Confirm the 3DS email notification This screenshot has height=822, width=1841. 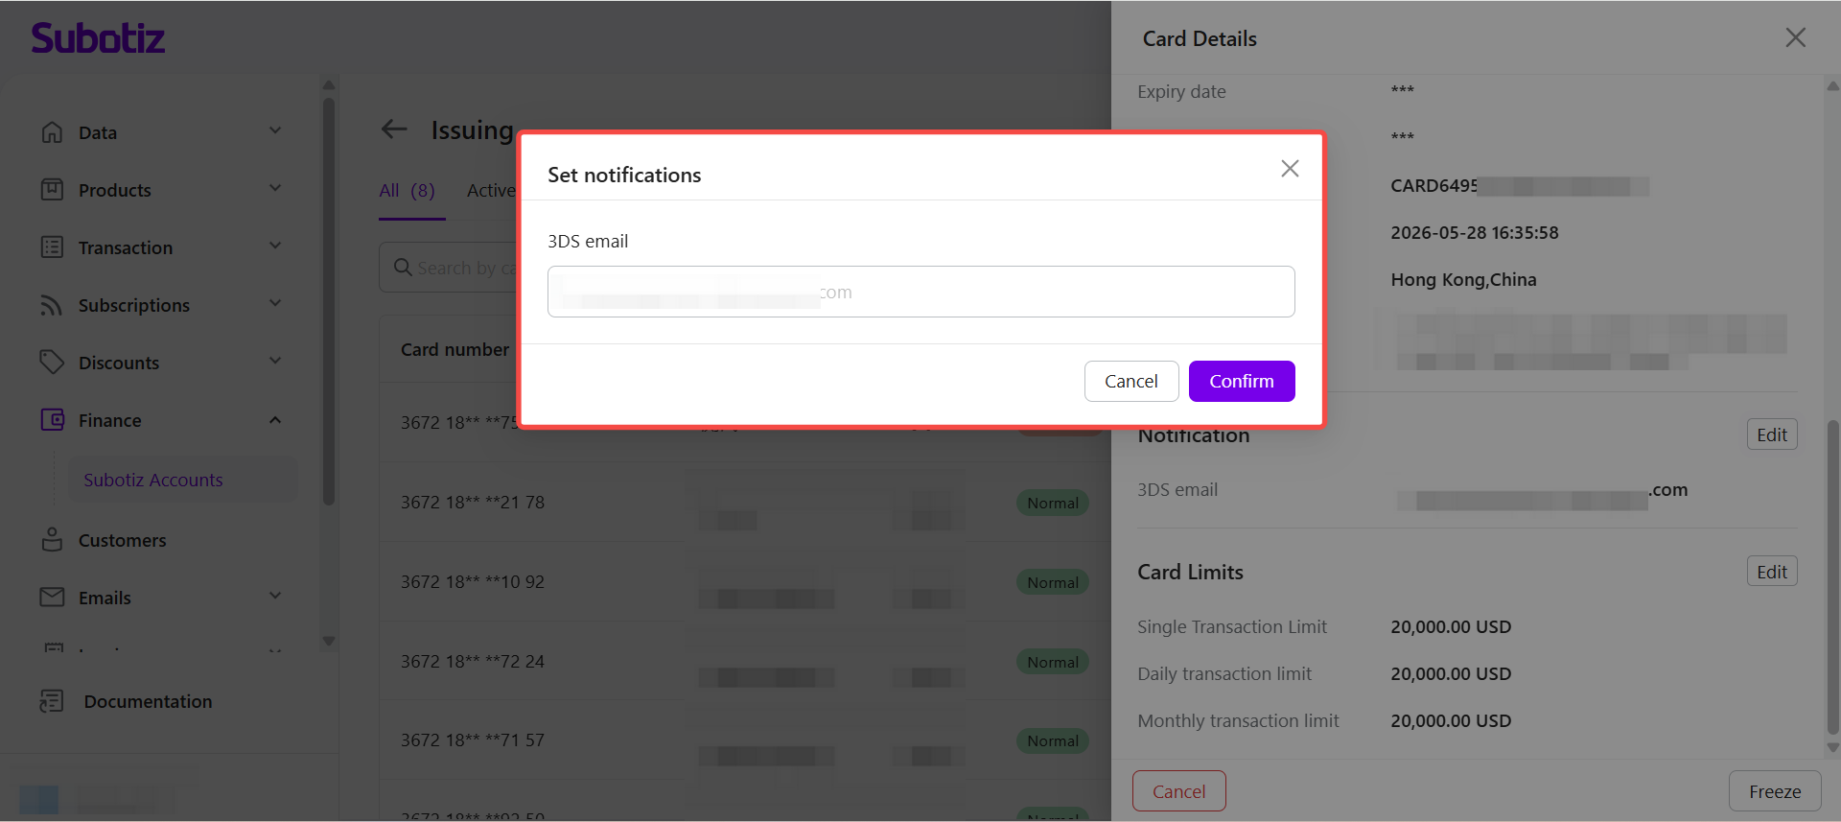(1242, 381)
